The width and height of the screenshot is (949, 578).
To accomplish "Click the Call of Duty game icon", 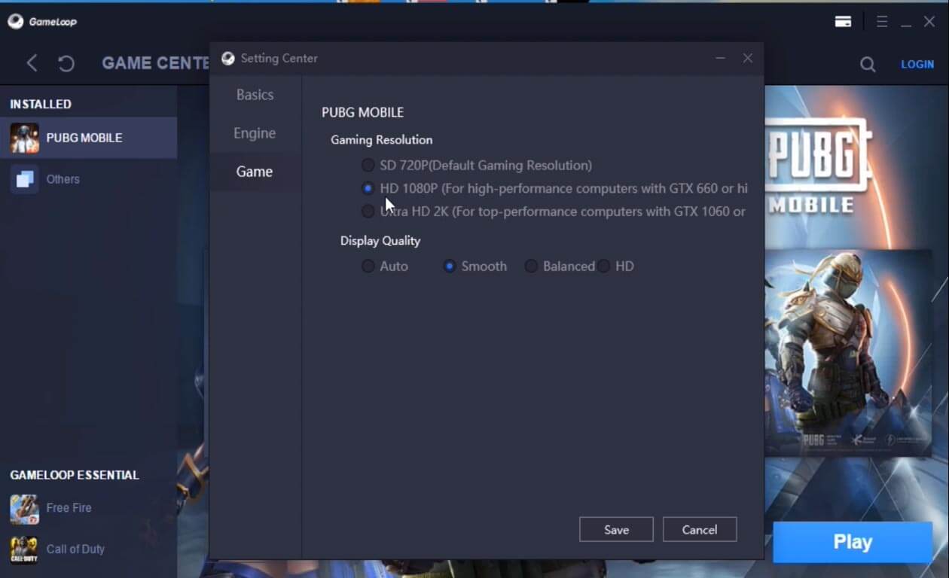I will click(x=24, y=550).
